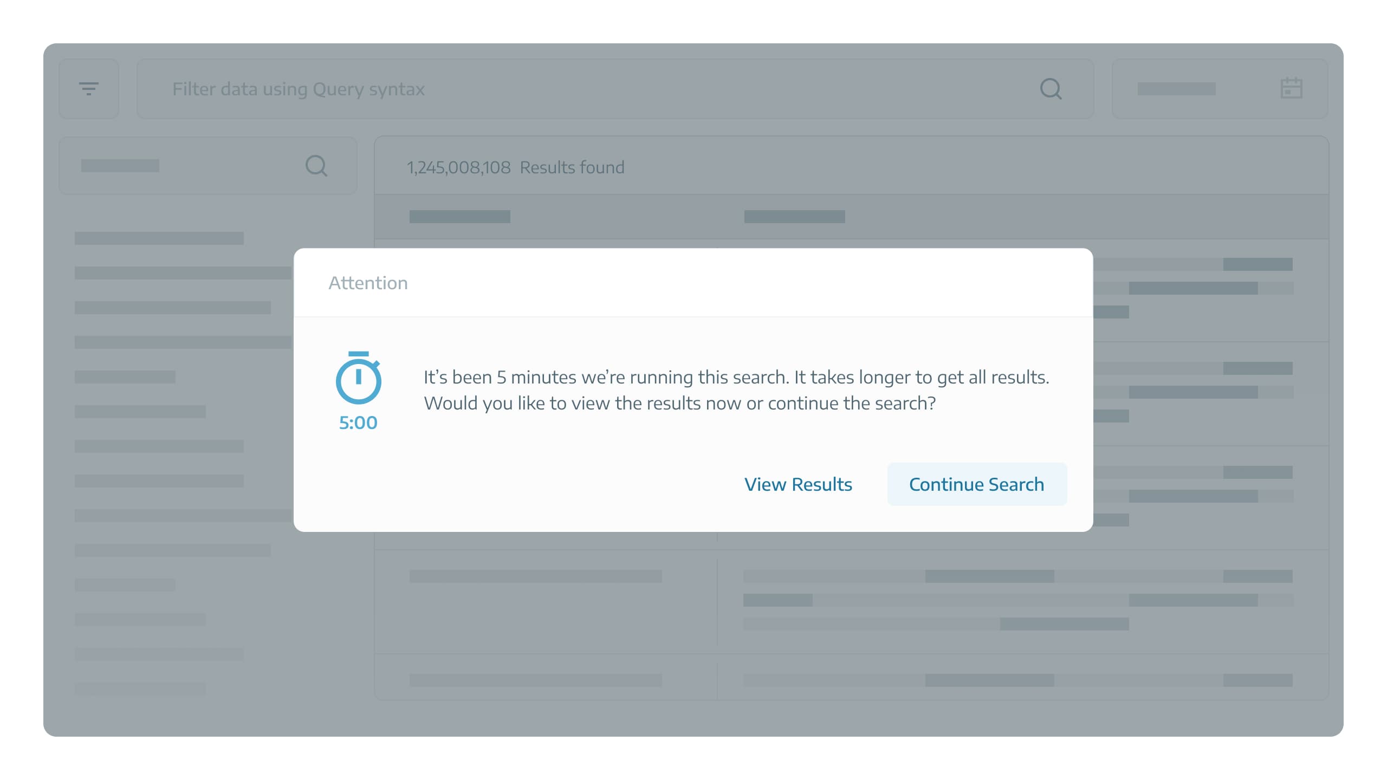Click the 5:00 elapsed time label

[x=358, y=422]
